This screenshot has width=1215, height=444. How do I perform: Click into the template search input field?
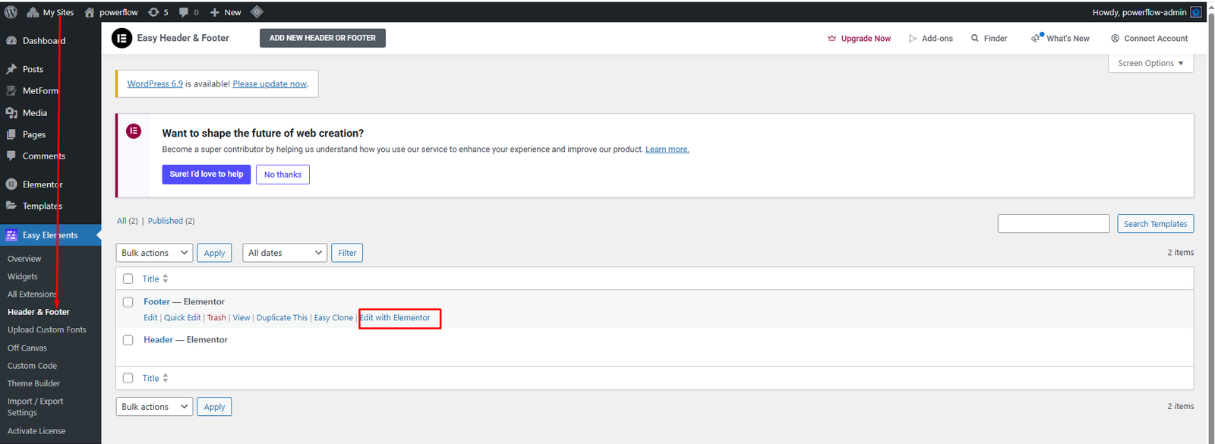(1053, 223)
